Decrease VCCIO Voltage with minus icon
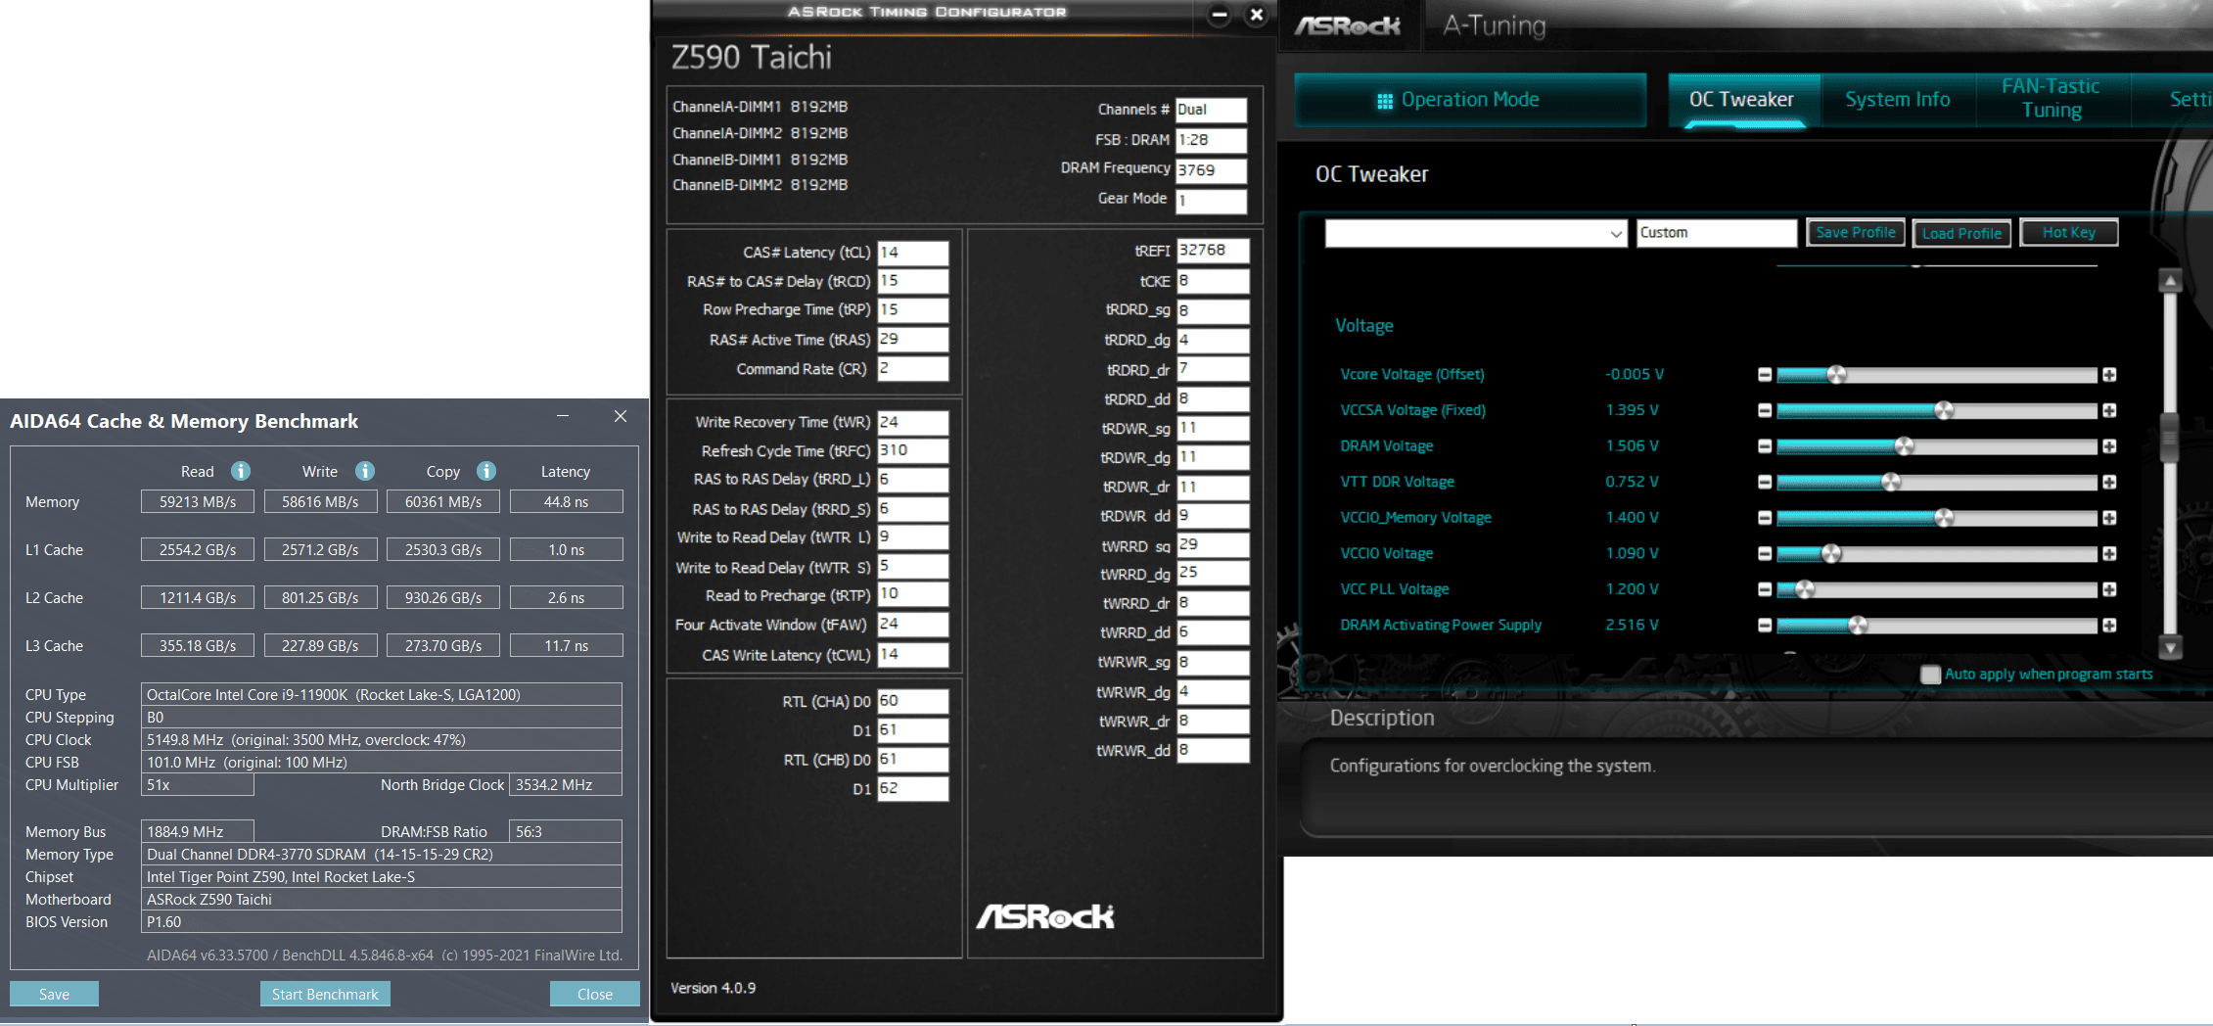The image size is (2213, 1026). coord(1765,554)
